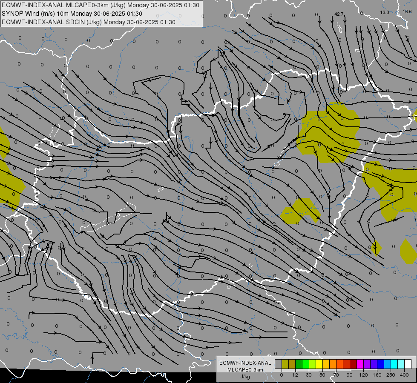Select the legend label MLCAPE0-3km

245,370
